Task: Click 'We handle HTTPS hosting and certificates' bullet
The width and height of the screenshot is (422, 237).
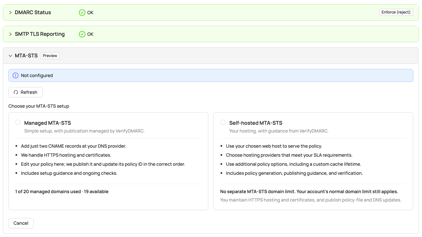Action: [x=66, y=155]
